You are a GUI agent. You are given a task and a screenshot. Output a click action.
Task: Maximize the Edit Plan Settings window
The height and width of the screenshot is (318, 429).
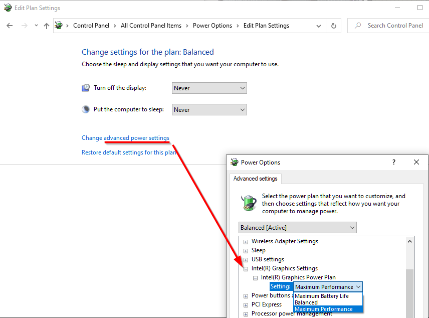420,8
